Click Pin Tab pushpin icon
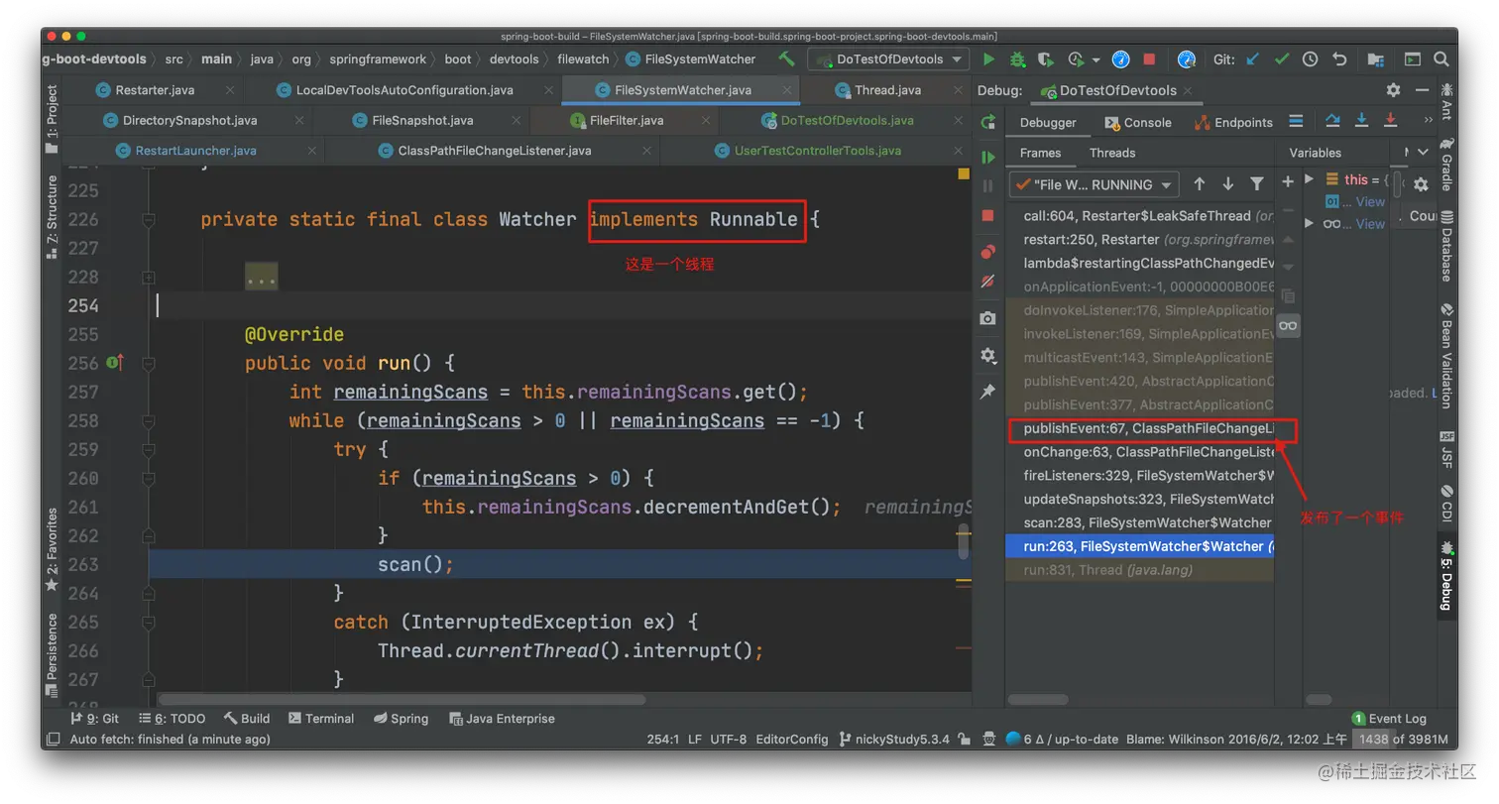Viewport: 1499px width, 804px height. 987,392
